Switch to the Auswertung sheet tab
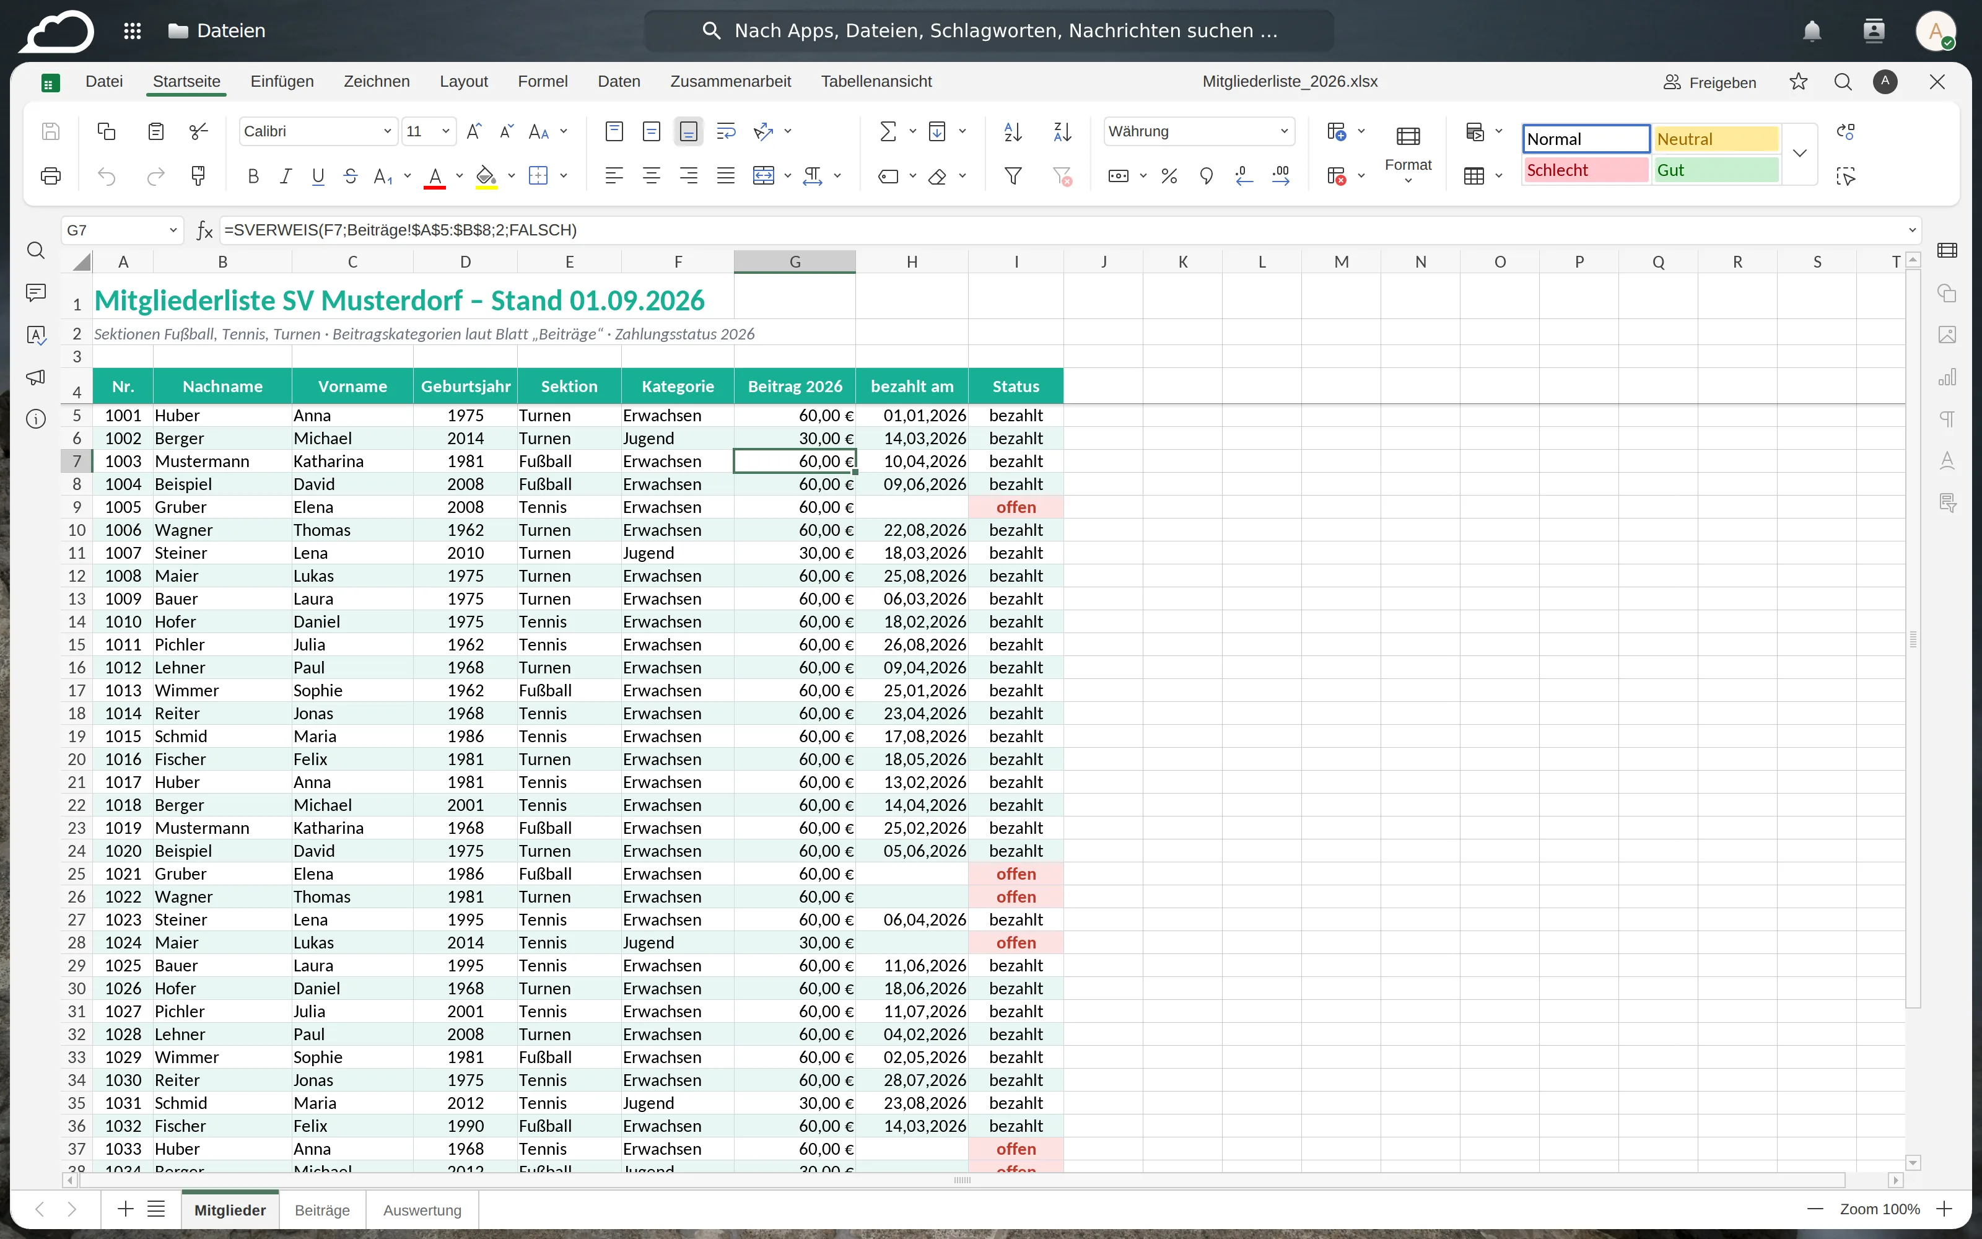 422,1211
